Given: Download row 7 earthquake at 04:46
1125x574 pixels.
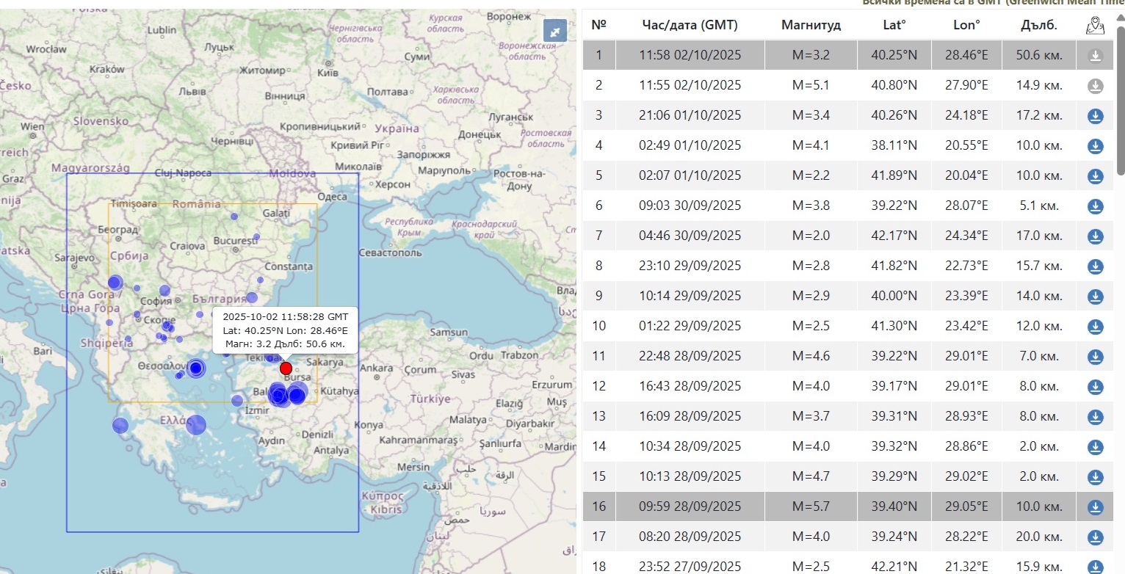Looking at the screenshot, I should click(x=1095, y=236).
